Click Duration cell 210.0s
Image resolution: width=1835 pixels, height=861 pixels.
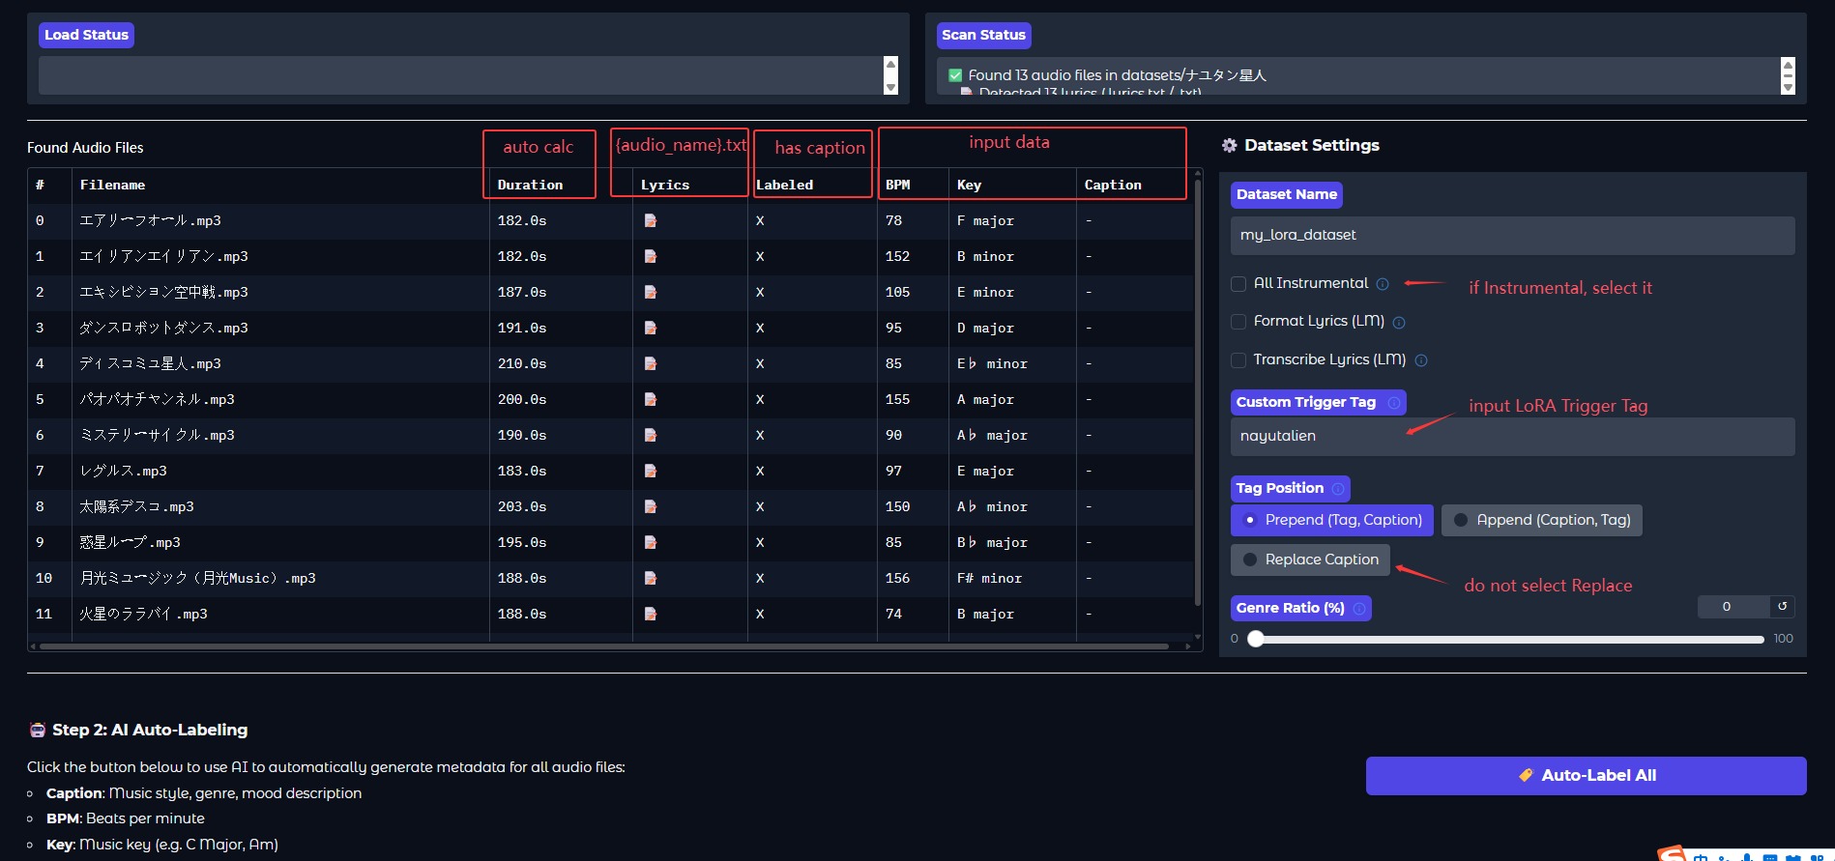point(522,364)
